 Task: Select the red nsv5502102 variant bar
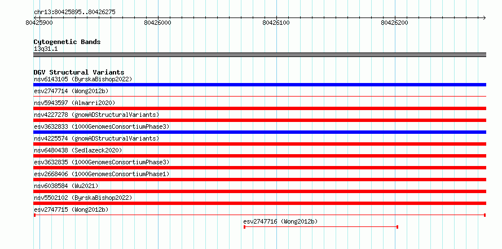pos(259,203)
